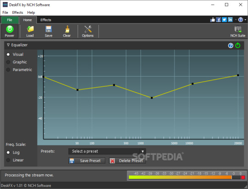Click the green File ribbon tab
This screenshot has width=248, height=189.
tap(10, 20)
